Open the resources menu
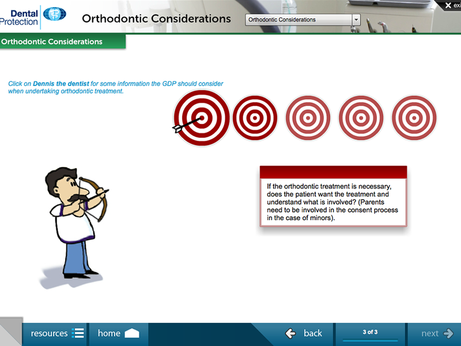This screenshot has width=461, height=346. [50, 333]
